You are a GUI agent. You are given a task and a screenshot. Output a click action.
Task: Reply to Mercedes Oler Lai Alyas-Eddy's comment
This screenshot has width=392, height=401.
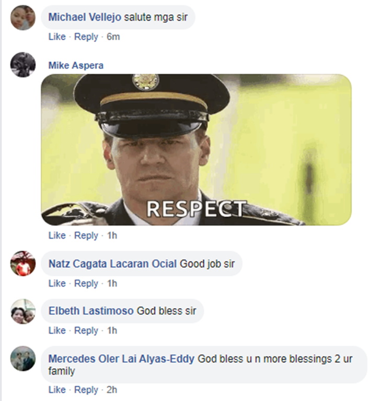point(86,390)
